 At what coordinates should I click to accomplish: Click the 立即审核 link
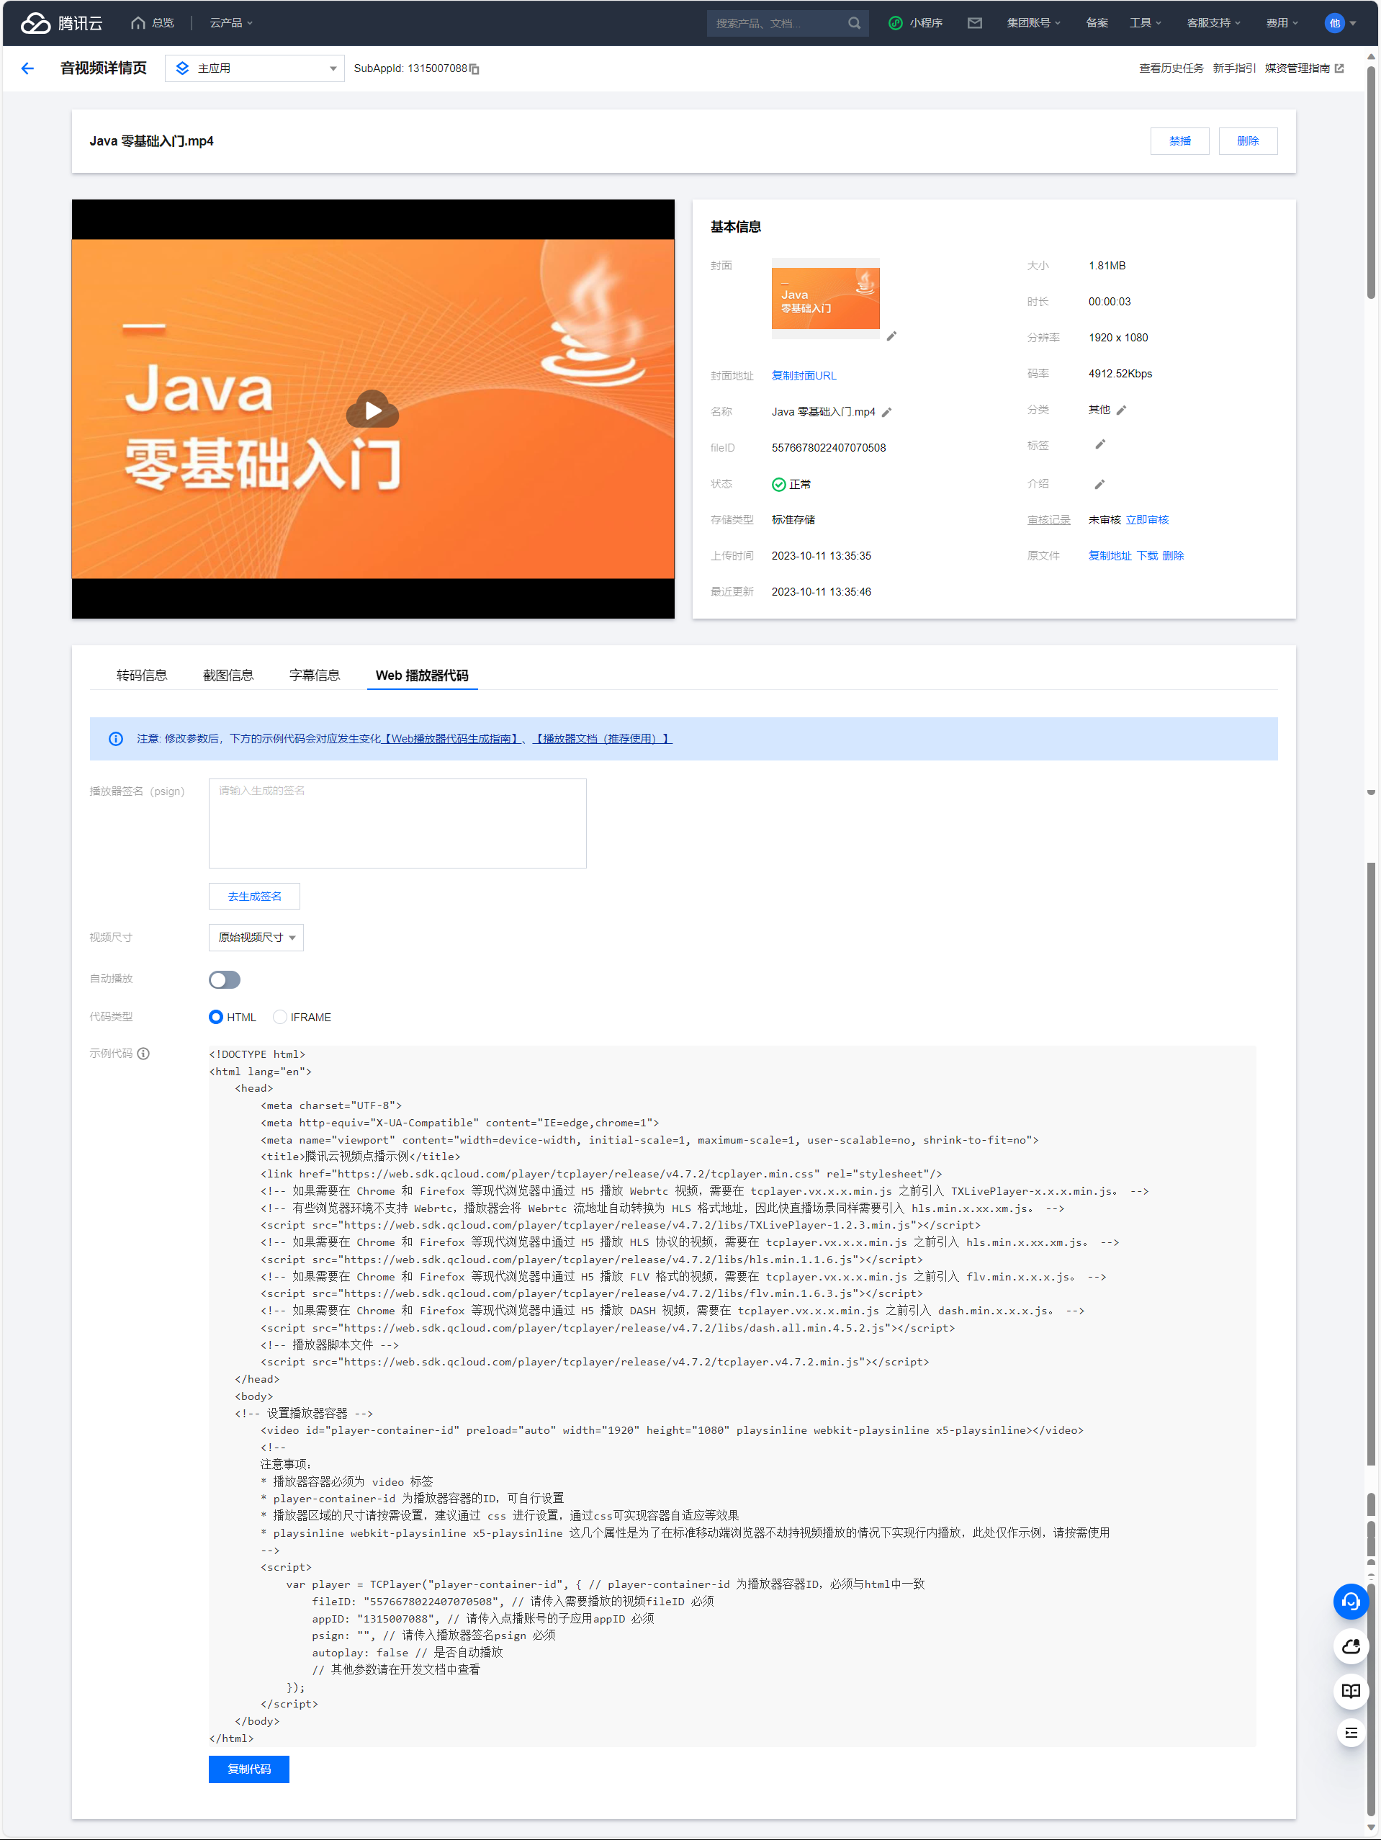tap(1146, 519)
